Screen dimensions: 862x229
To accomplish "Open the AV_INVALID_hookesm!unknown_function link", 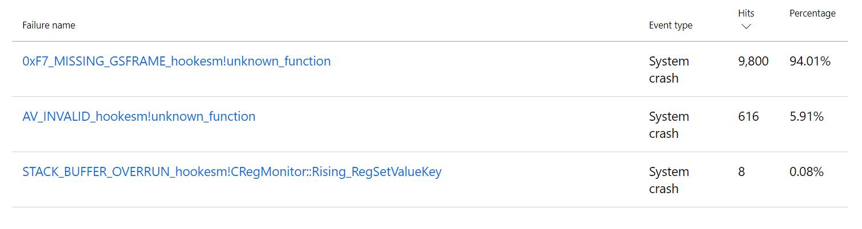I will pos(139,116).
